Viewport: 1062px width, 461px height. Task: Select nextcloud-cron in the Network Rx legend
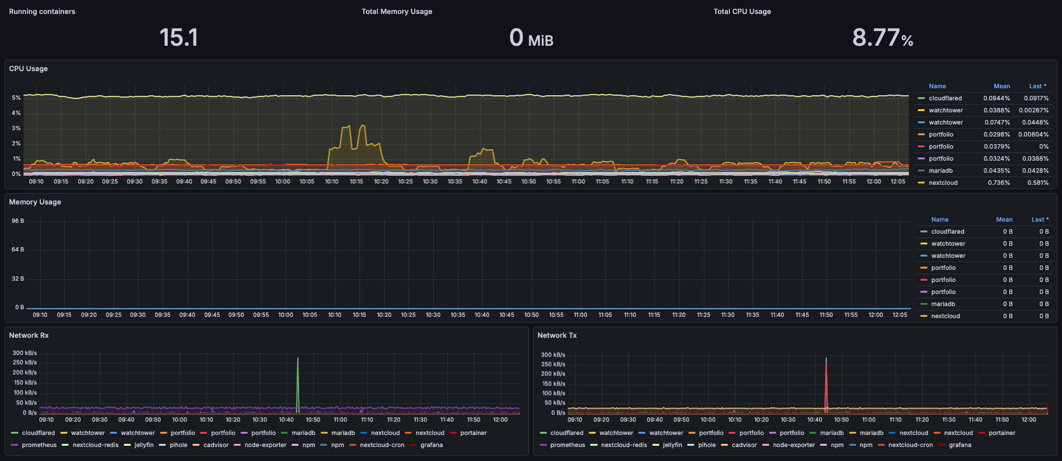tap(382, 445)
